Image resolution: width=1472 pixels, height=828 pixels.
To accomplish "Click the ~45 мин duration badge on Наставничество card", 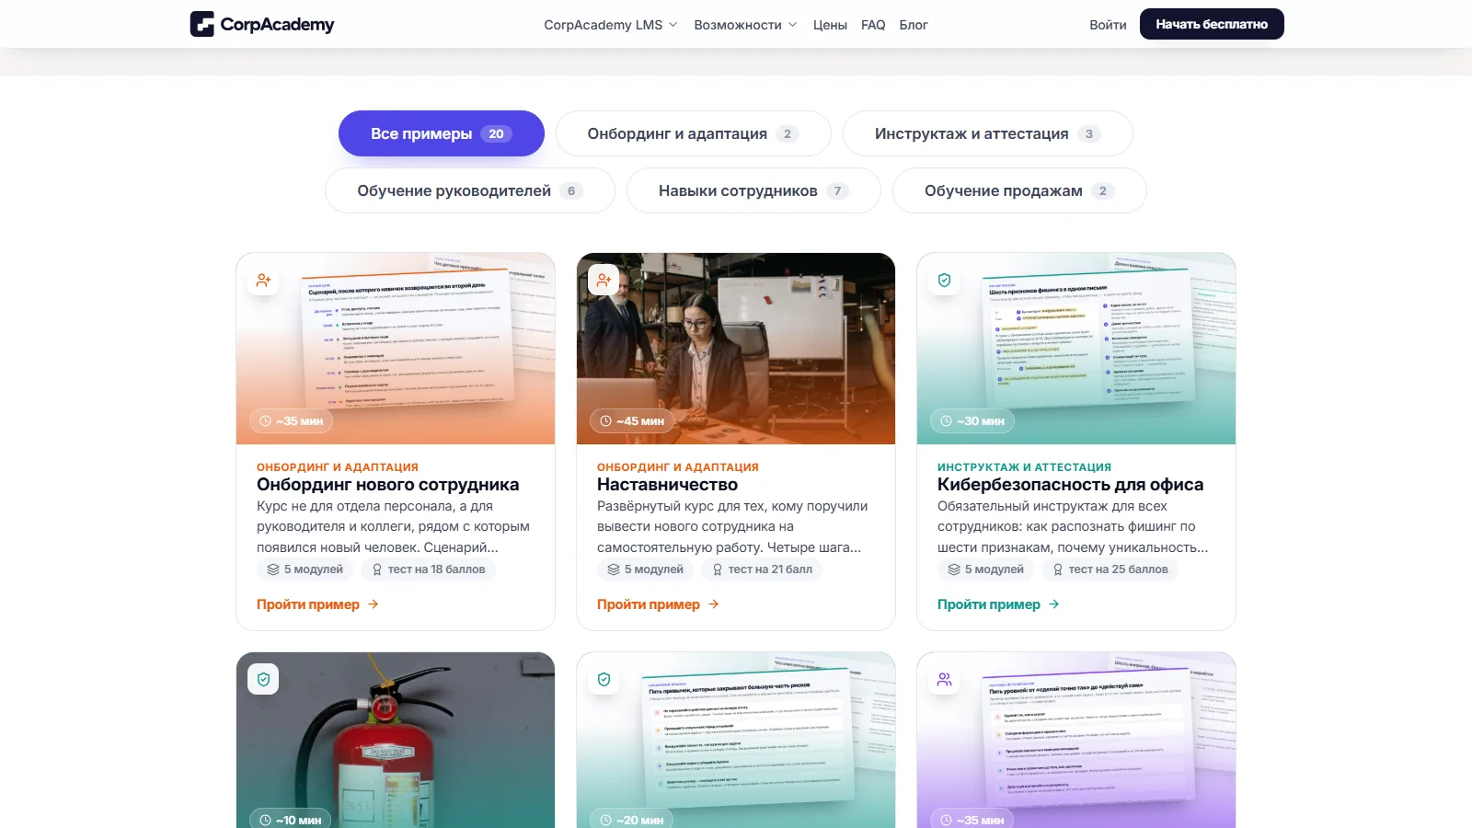I will (631, 420).
